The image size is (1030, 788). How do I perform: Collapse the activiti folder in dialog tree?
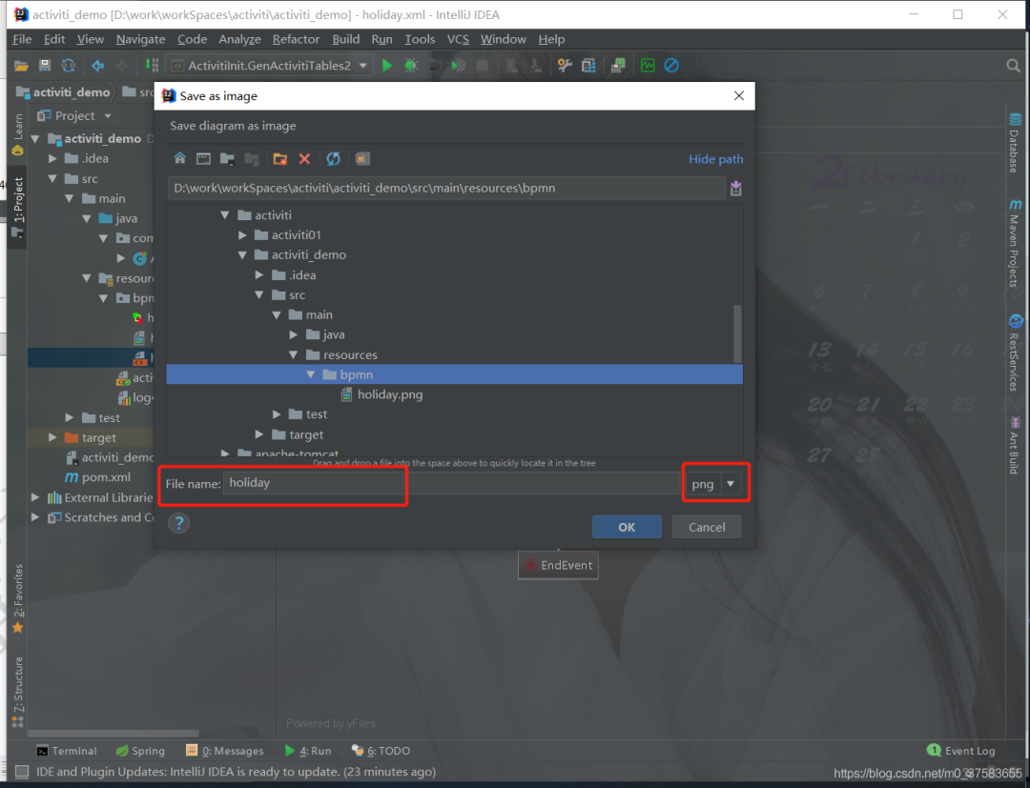click(x=225, y=215)
